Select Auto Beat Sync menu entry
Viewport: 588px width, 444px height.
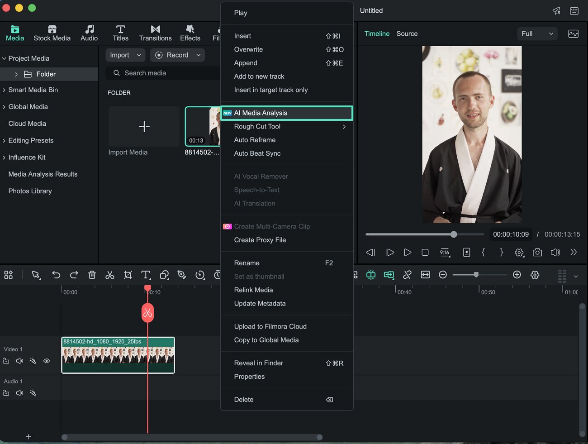pos(287,154)
